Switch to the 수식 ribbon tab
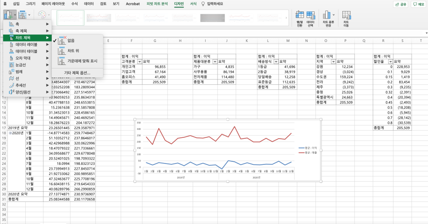 click(74, 4)
